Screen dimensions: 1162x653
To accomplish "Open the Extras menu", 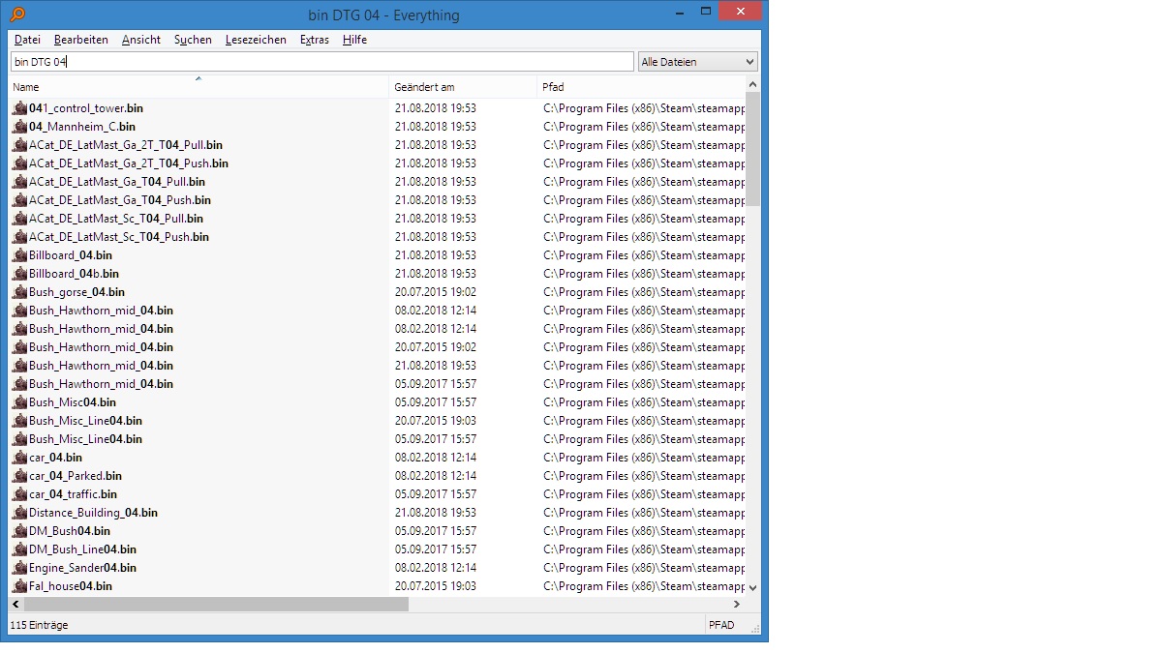I will 315,40.
